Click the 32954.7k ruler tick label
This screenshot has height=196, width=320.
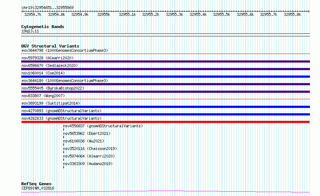point(33,14)
